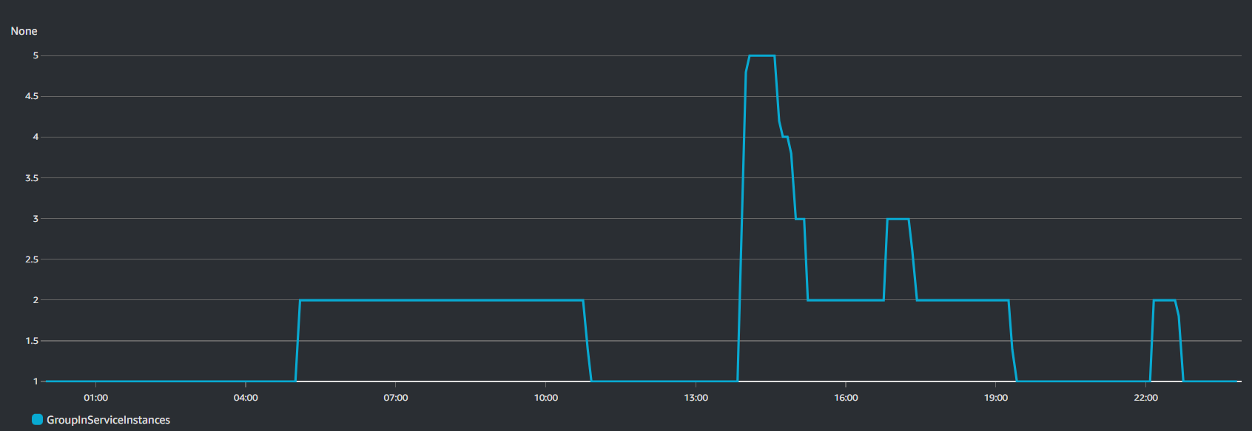This screenshot has width=1252, height=431.
Task: Click the 13:00 time axis label
Action: coord(696,398)
